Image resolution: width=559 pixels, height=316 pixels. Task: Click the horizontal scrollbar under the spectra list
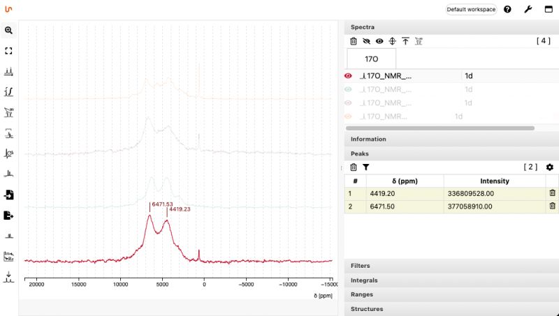(x=440, y=128)
